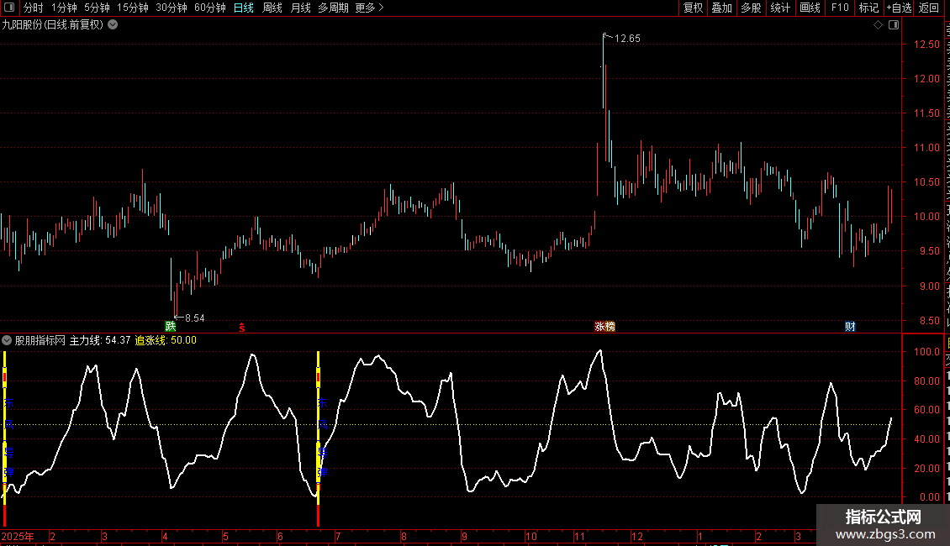Switch to 月线 monthly chart
This screenshot has width=950, height=546.
tap(300, 8)
